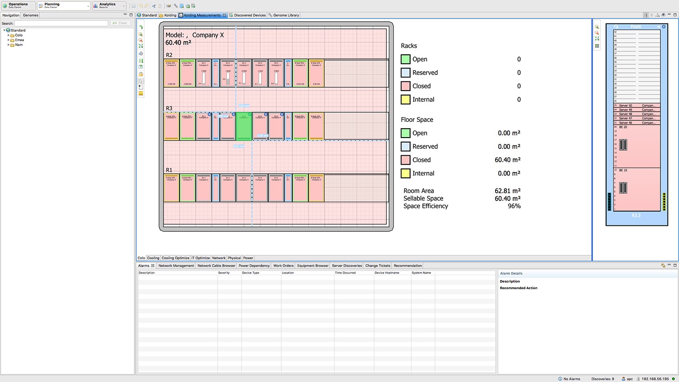
Task: Click the scissors cut icon in toolbar
Action: tap(154, 6)
